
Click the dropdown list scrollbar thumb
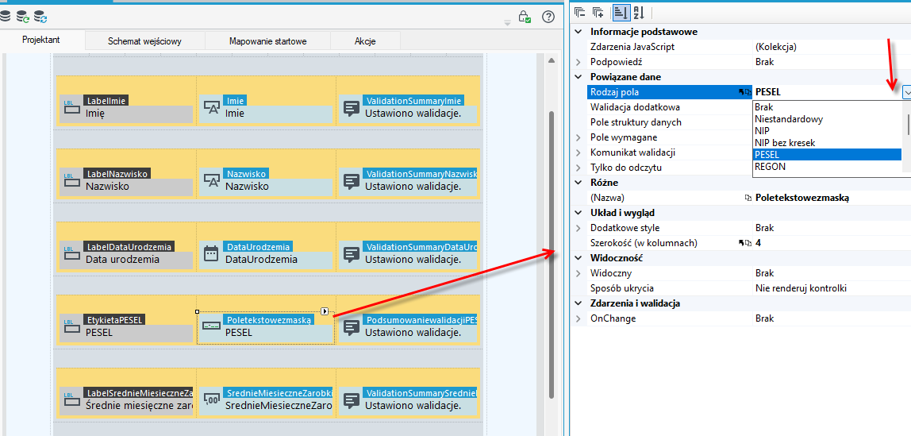pos(908,124)
